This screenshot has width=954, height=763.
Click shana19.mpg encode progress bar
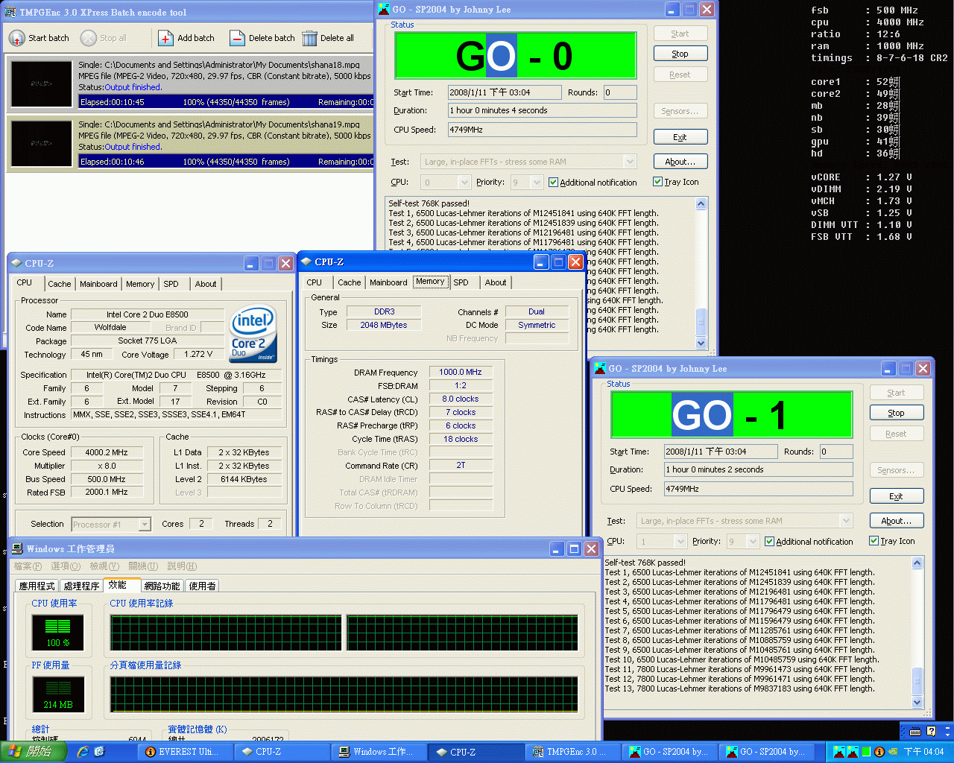[x=226, y=162]
